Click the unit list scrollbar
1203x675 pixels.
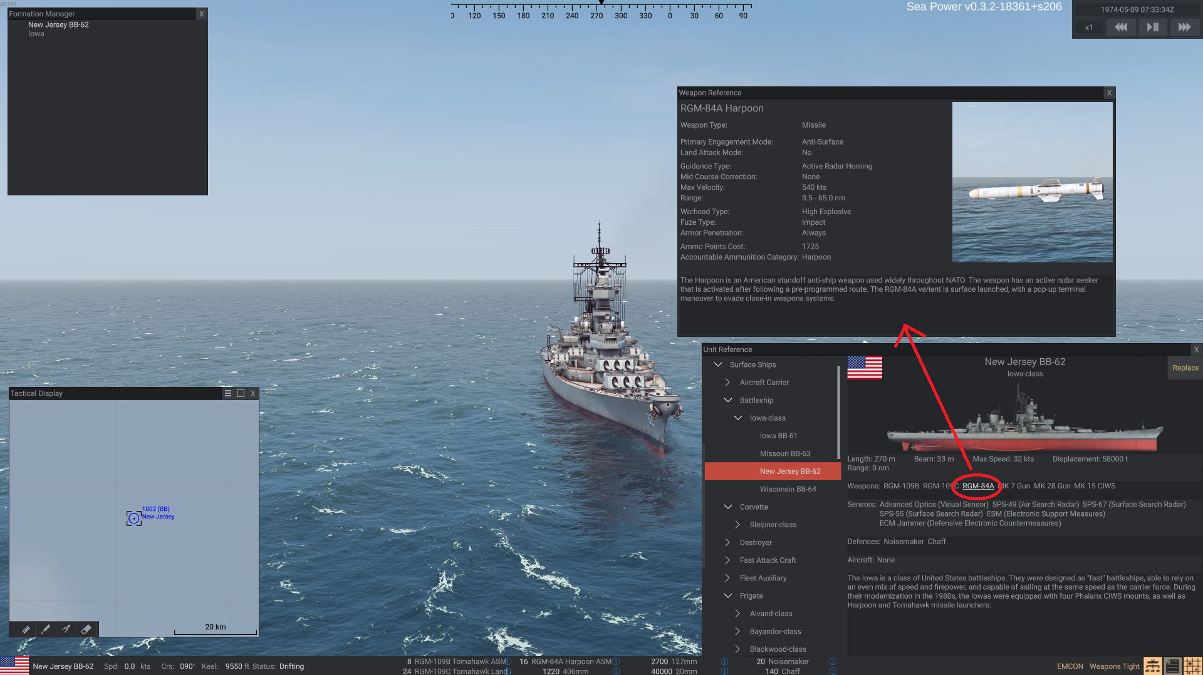click(838, 413)
